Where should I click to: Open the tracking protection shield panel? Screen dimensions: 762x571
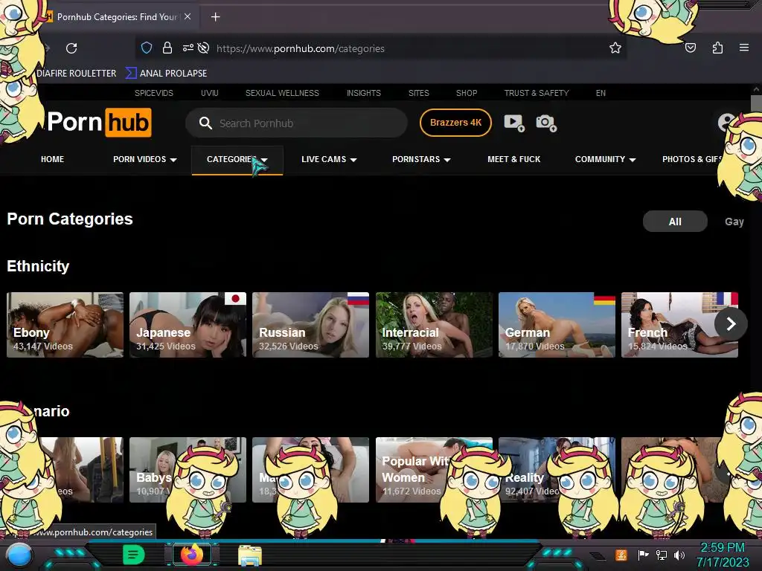coord(147,48)
